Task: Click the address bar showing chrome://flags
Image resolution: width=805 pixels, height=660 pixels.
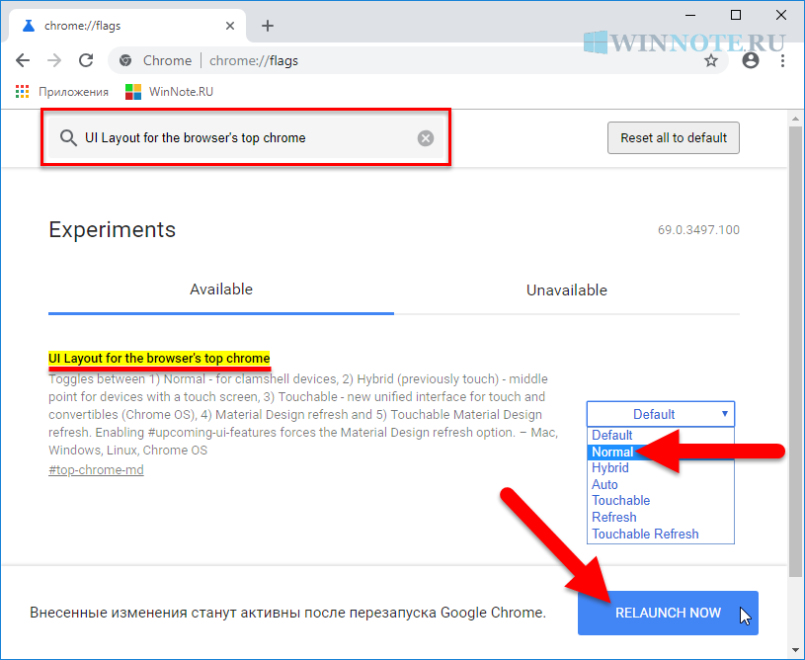Action: click(x=418, y=60)
